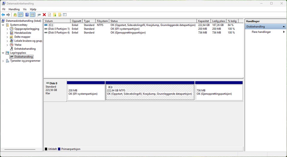Screen dimensions: 287x157
Task: Click the Up one level folder icon
Action: click(x=15, y=15)
